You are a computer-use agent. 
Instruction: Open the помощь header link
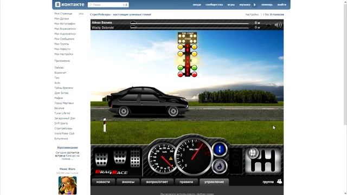coord(267,5)
